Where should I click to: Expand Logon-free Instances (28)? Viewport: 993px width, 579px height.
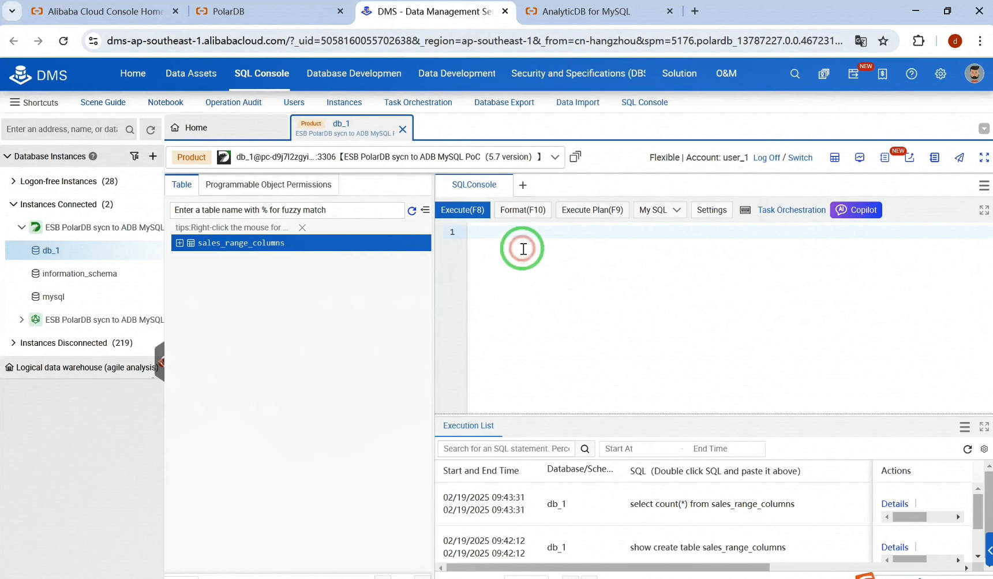13,181
